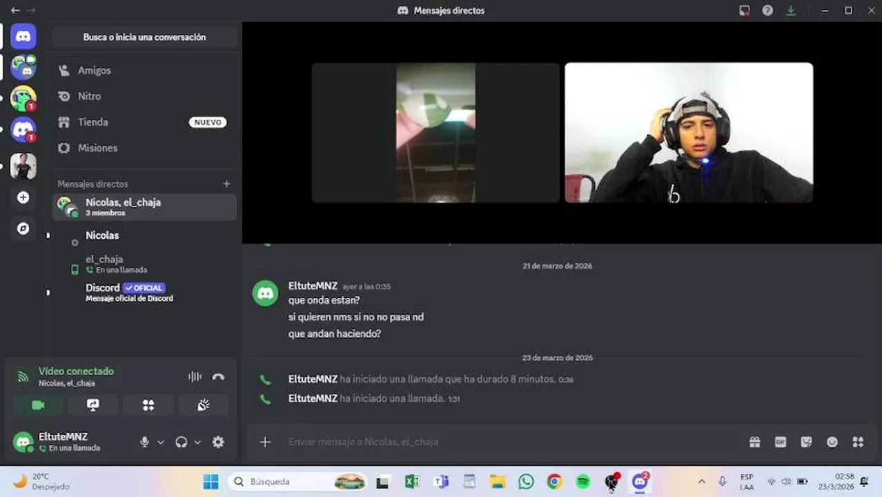This screenshot has height=497, width=882.
Task: Click the Windows taskbar search box
Action: point(298,481)
